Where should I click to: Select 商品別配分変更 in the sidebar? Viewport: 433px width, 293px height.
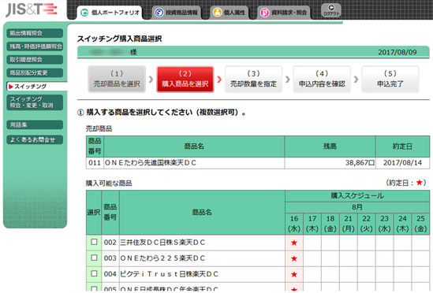pyautogui.click(x=35, y=72)
